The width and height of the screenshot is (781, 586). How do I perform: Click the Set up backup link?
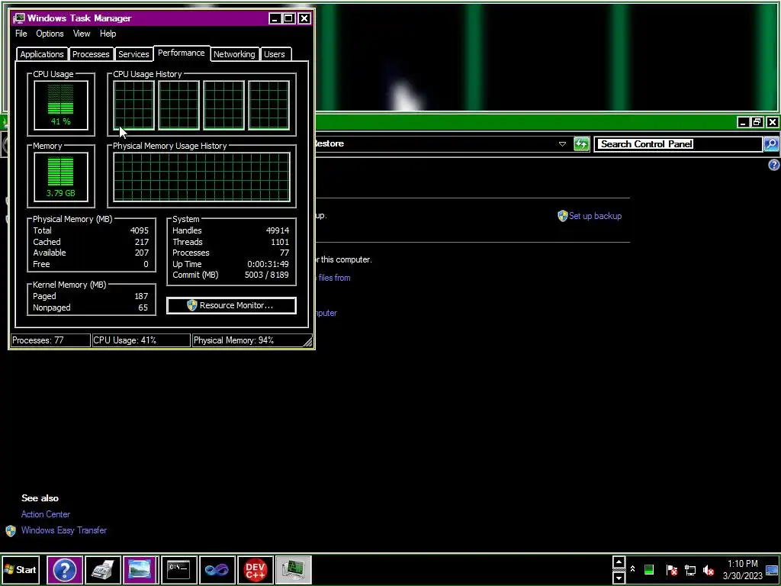coord(595,216)
